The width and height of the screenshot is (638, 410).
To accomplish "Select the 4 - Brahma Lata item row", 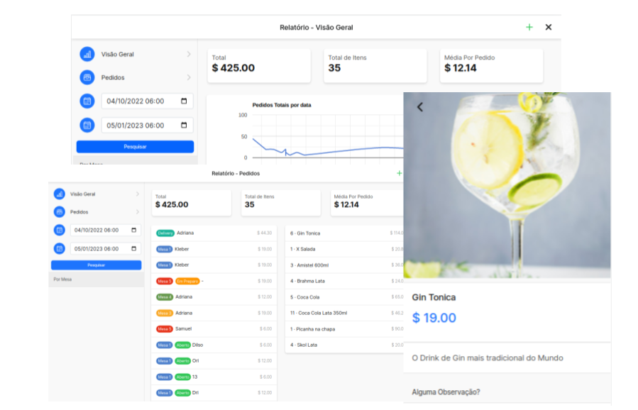I will pyautogui.click(x=345, y=281).
